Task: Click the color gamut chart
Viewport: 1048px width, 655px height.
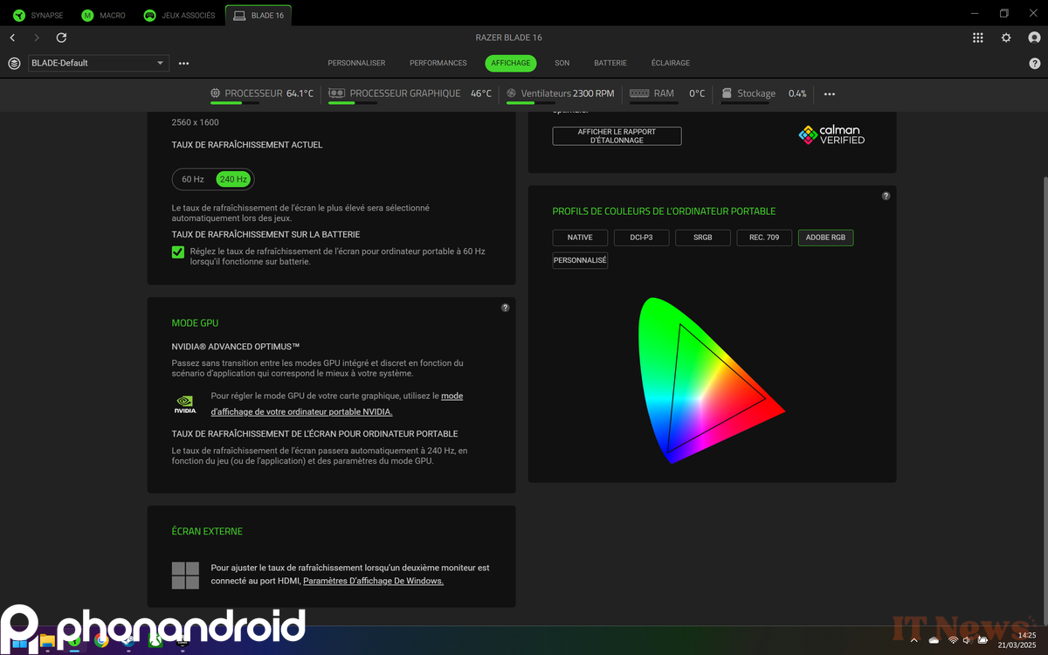Action: 712,380
